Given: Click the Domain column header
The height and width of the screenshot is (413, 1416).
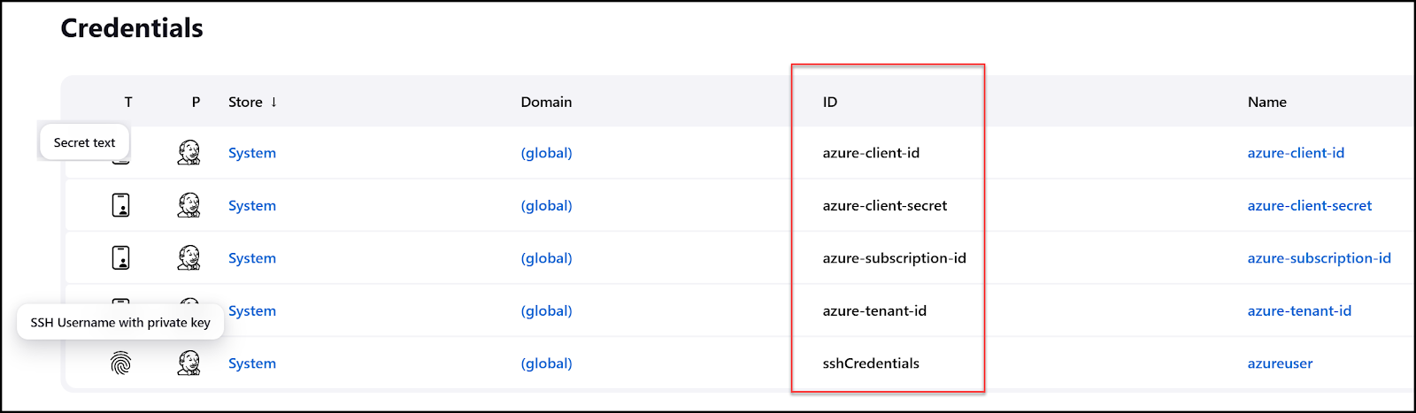Looking at the screenshot, I should (x=546, y=102).
